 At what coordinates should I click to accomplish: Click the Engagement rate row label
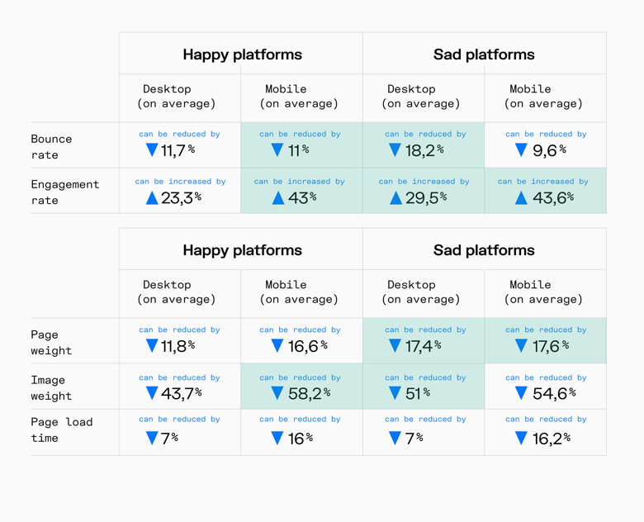(x=65, y=192)
